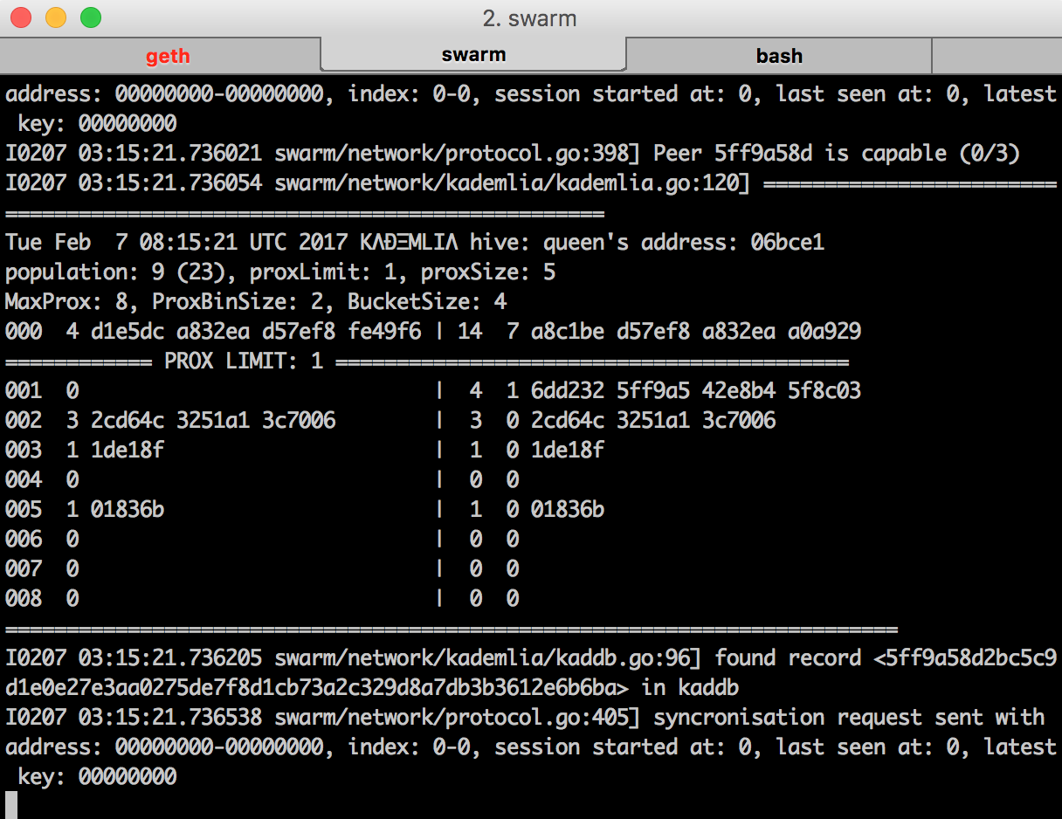Click the queen's address 06bce1
This screenshot has width=1062, height=819.
click(x=788, y=242)
